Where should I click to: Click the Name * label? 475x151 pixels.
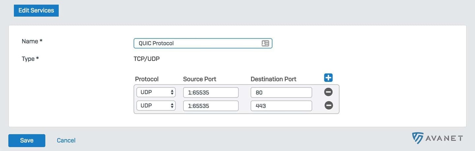tap(32, 41)
